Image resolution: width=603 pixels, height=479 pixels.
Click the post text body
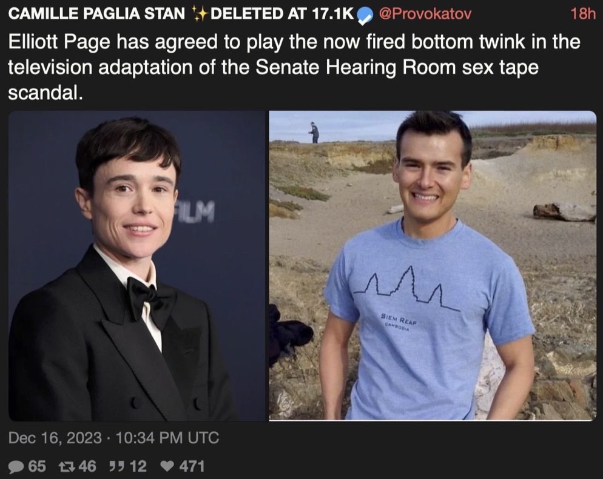(294, 67)
